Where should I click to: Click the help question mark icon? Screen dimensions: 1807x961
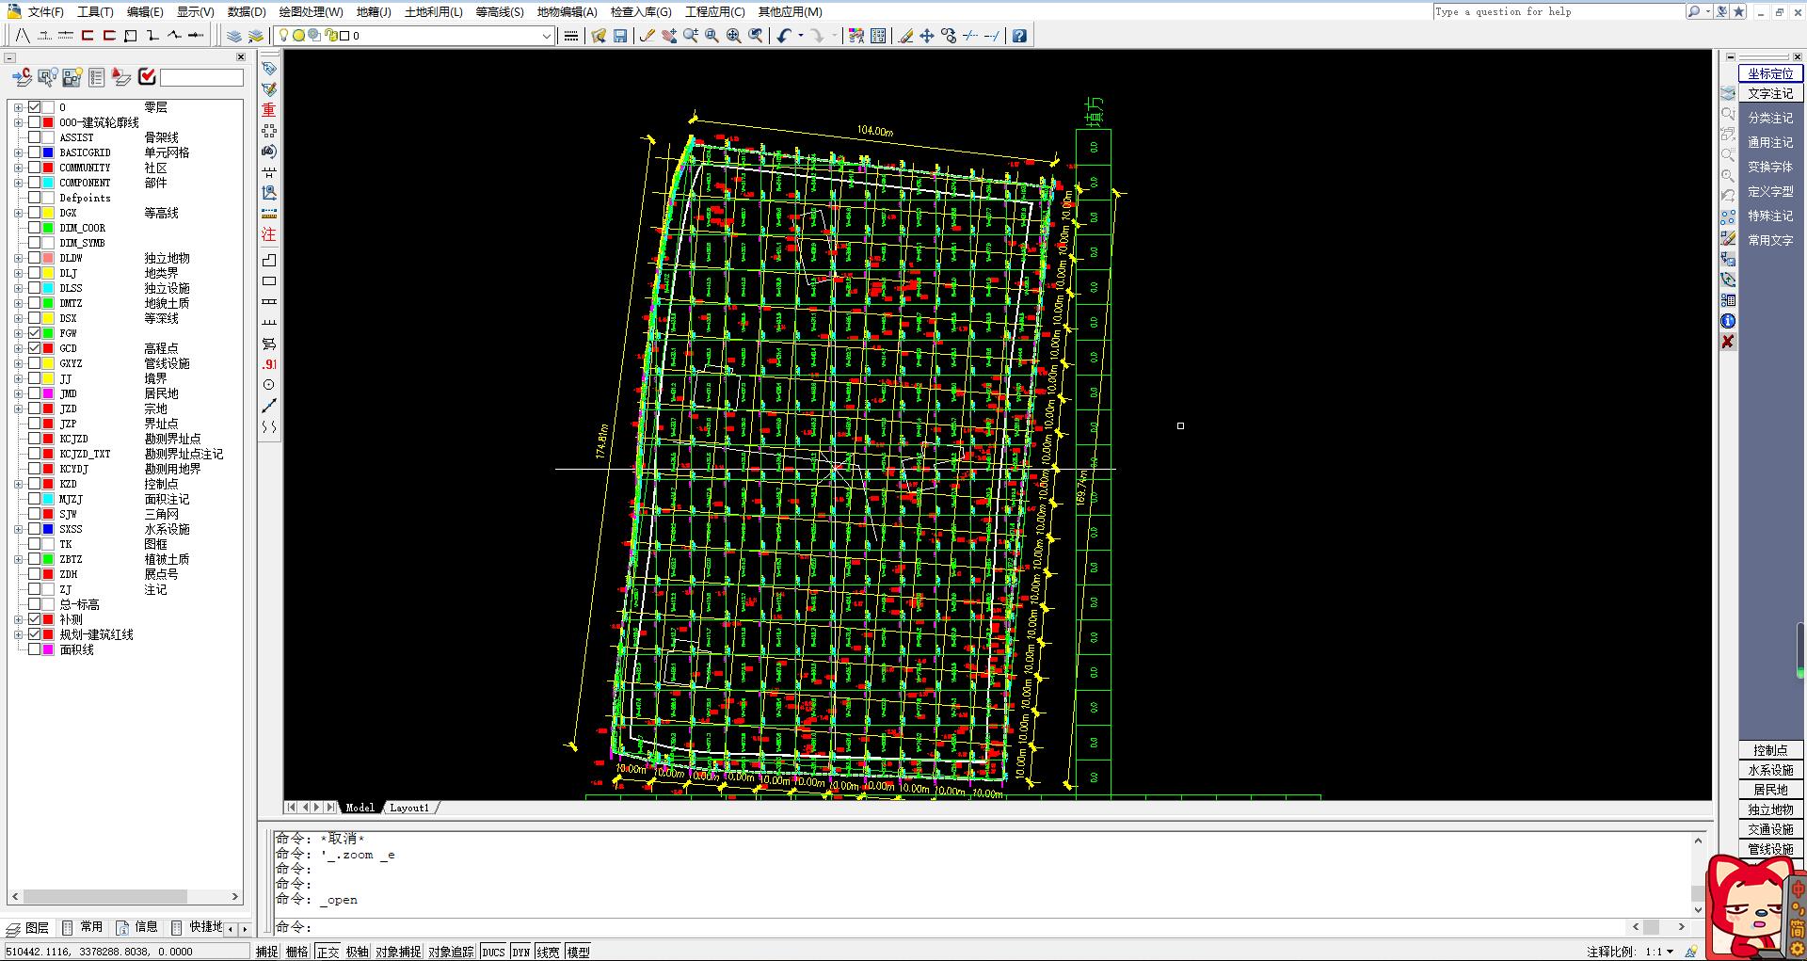coord(1019,36)
